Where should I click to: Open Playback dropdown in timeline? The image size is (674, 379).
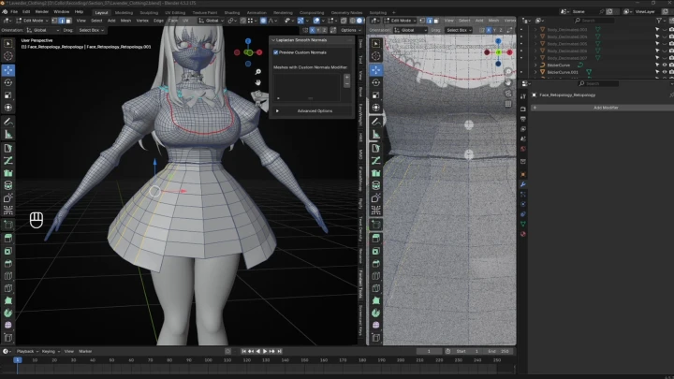[27, 351]
